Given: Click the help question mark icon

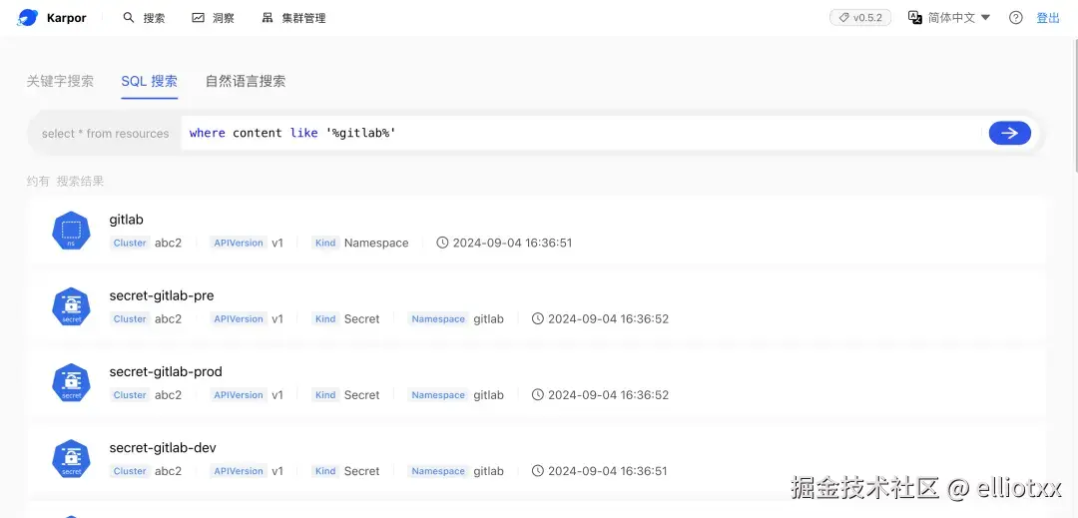Looking at the screenshot, I should coord(1015,18).
